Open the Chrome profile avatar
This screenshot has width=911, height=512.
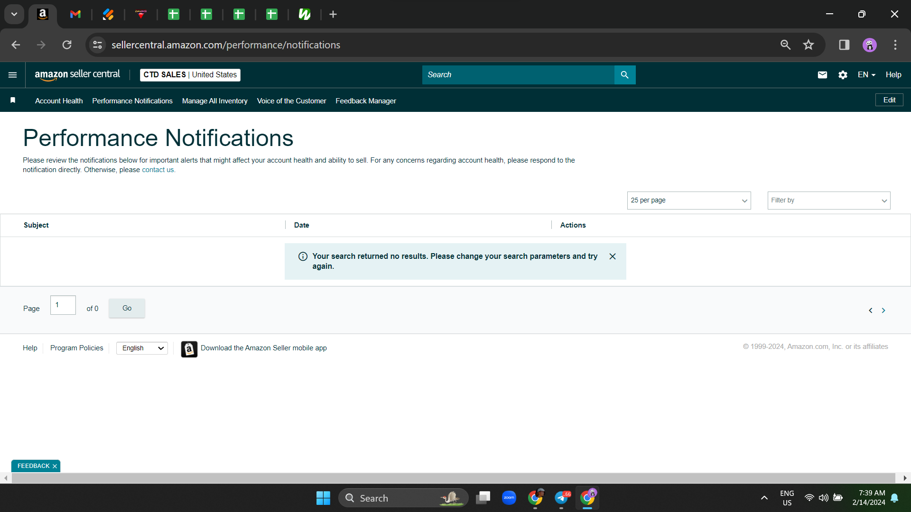869,45
